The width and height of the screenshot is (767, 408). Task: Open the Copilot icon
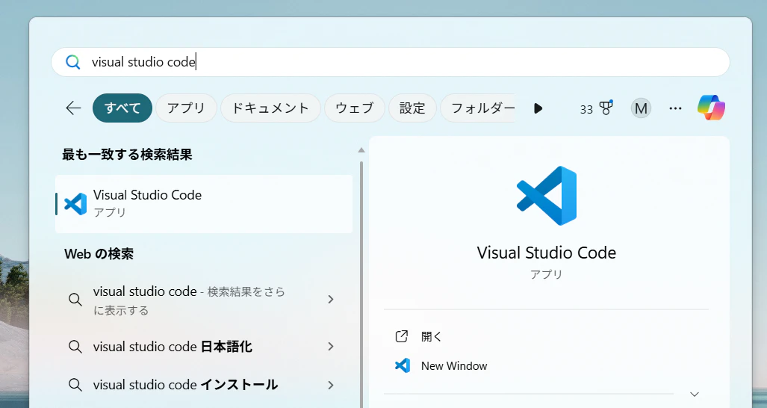click(x=711, y=108)
